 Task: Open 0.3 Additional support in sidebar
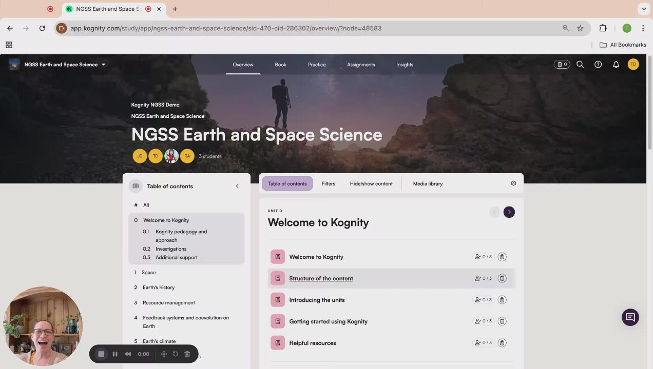point(176,257)
